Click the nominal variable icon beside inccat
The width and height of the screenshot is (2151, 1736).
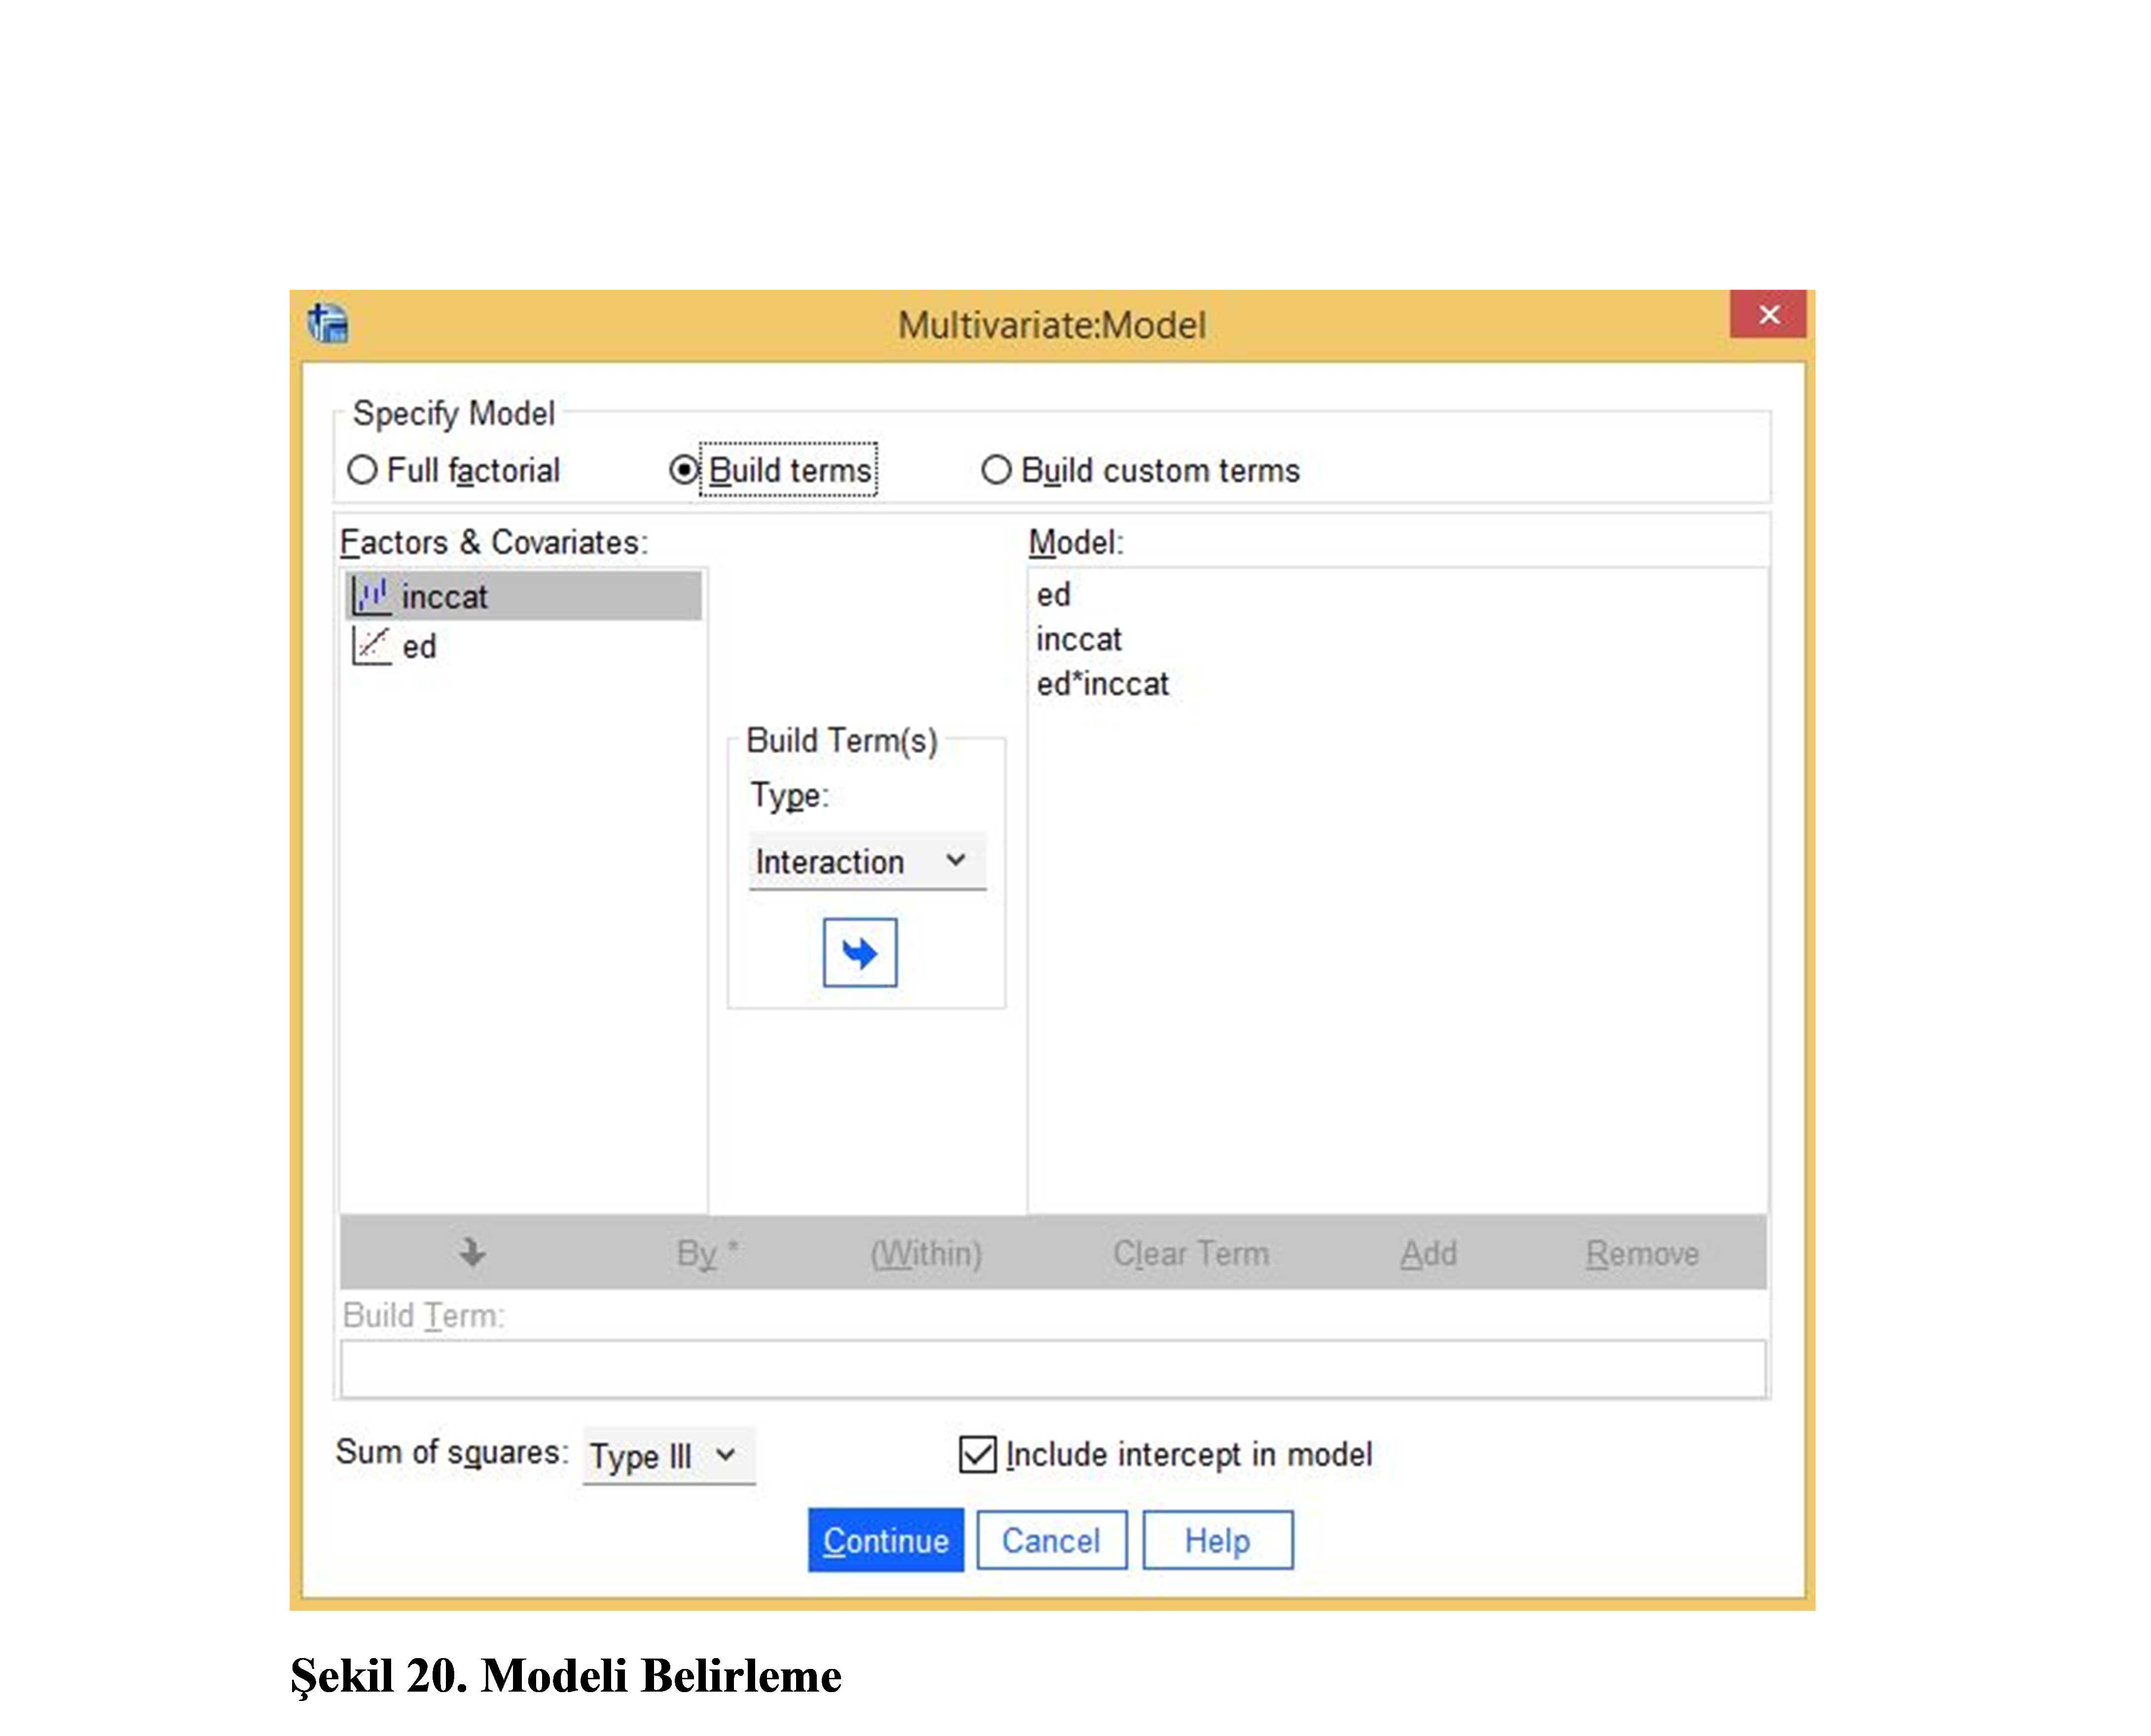click(371, 596)
